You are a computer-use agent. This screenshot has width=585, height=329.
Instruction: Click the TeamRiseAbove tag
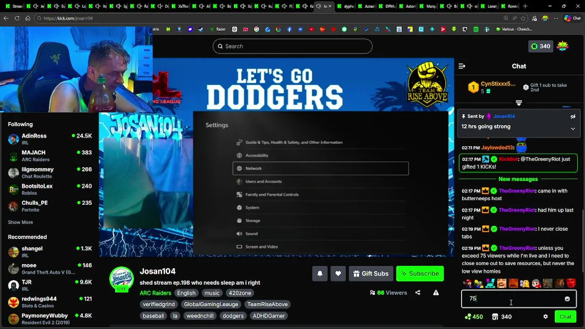267,304
